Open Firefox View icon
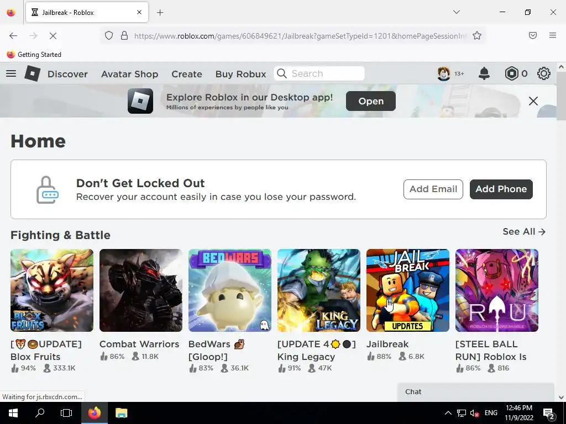Viewport: 566px width, 424px height. click(11, 12)
